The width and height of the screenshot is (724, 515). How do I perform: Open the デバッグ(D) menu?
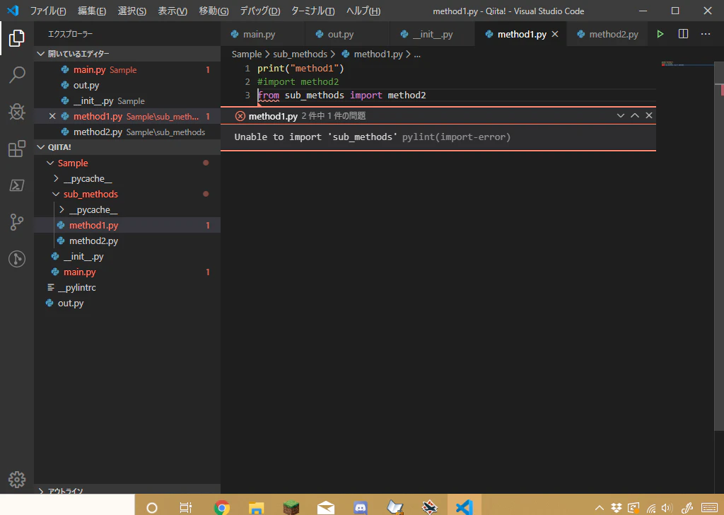coord(260,11)
